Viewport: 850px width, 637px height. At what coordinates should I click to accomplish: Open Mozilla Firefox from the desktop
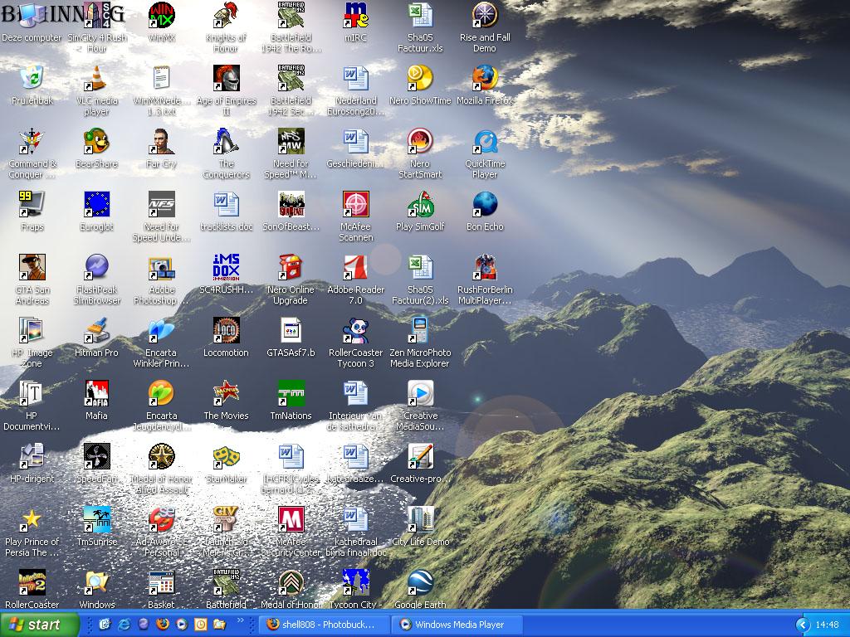pos(485,80)
